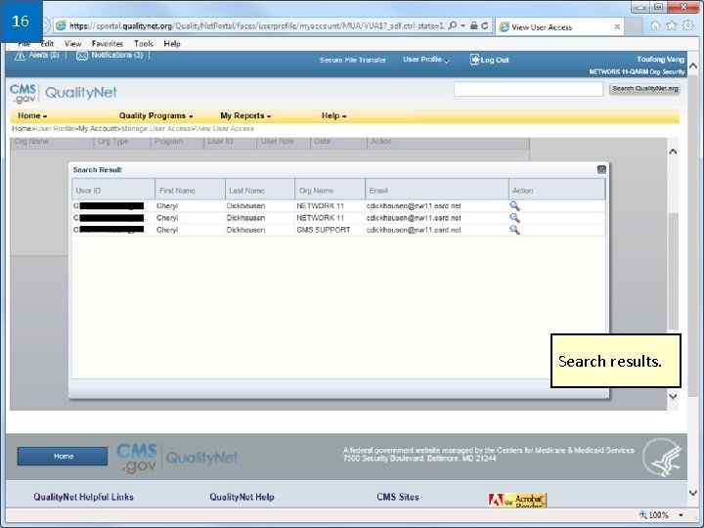
Task: Click the CMS.gov logo in header
Action: (x=22, y=93)
